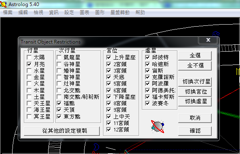The height and width of the screenshot is (154, 240).
Task: Uncheck the 12宮頭 checkbox
Action: click(109, 129)
